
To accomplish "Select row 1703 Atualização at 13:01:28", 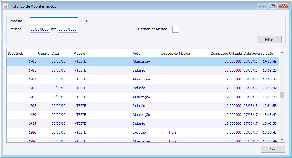I will click(143, 97).
